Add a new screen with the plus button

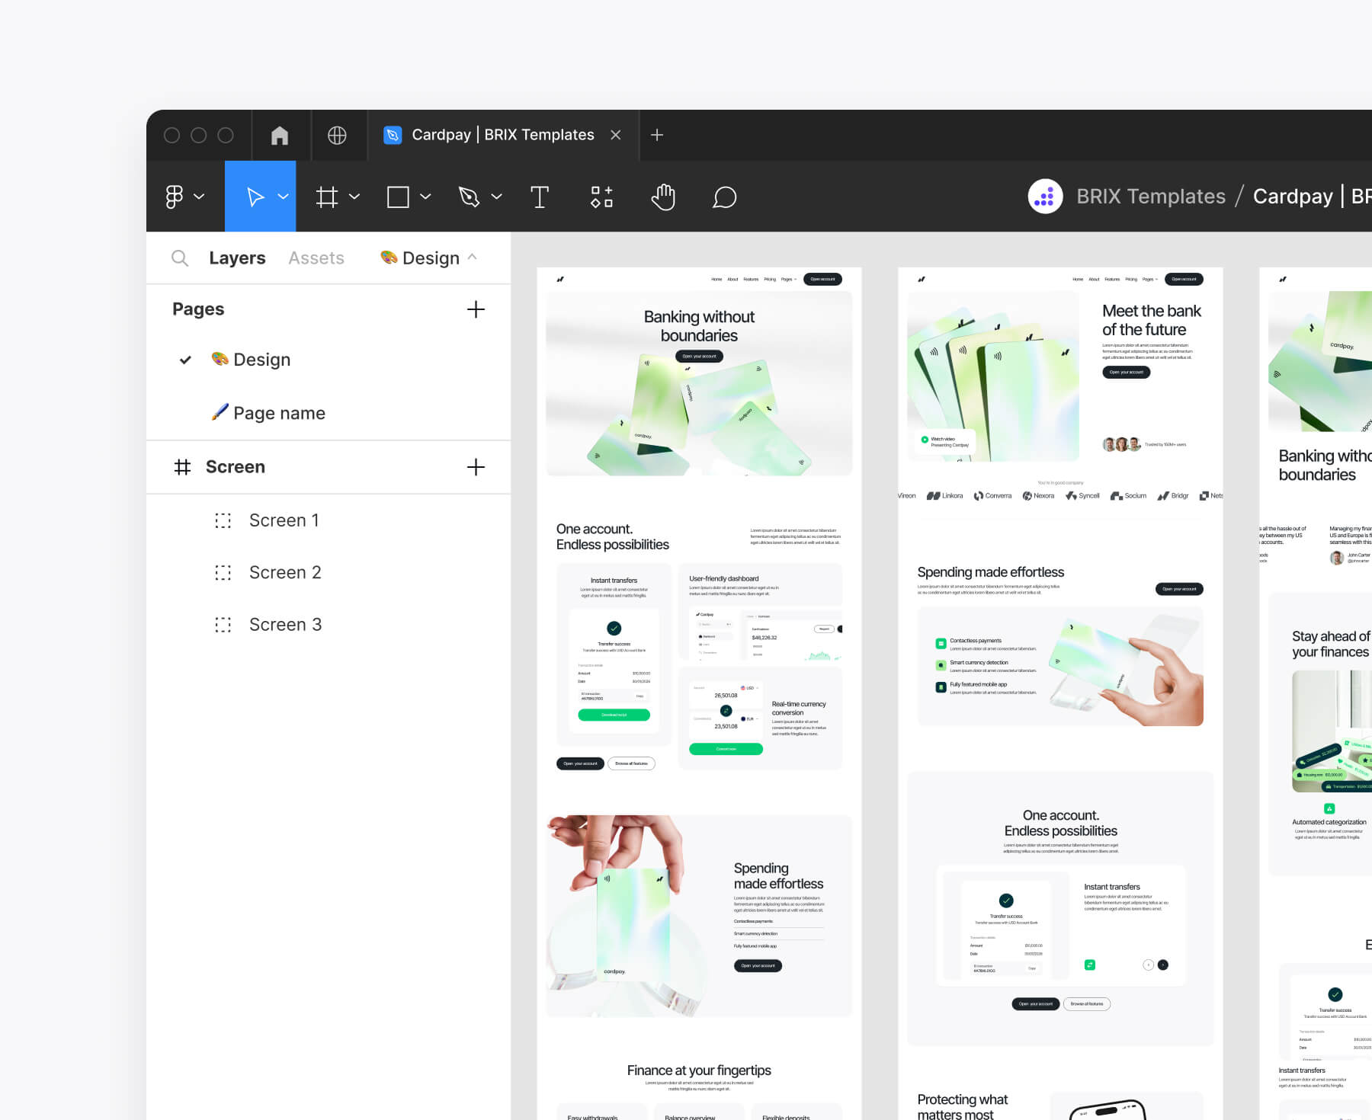[x=476, y=467]
